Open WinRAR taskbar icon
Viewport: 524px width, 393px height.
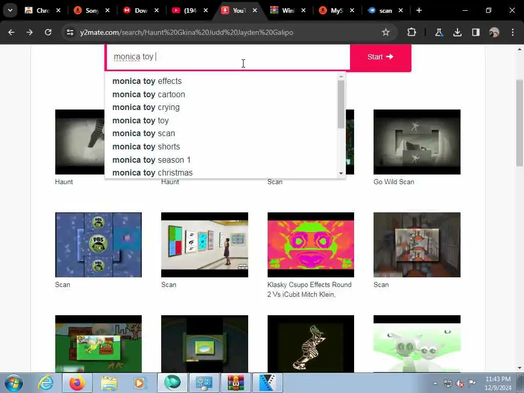coord(235,383)
